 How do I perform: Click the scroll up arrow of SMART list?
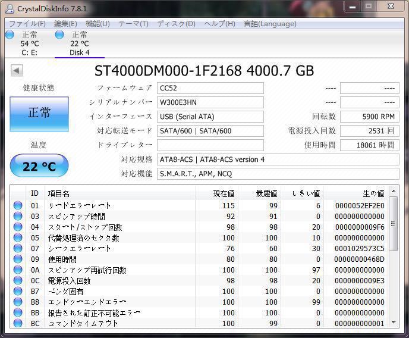[394, 192]
